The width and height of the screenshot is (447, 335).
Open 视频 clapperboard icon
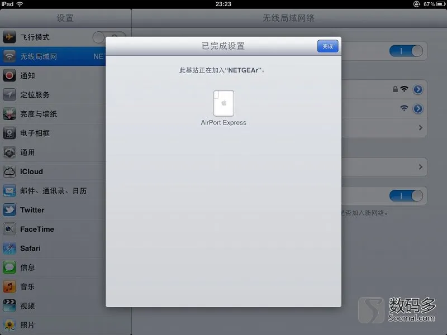pos(9,306)
